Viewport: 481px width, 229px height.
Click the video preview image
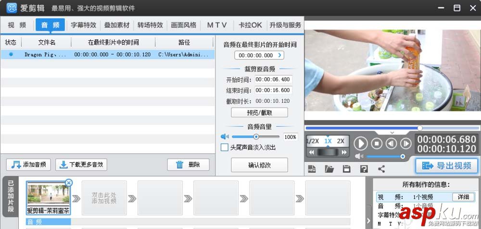[392, 70]
